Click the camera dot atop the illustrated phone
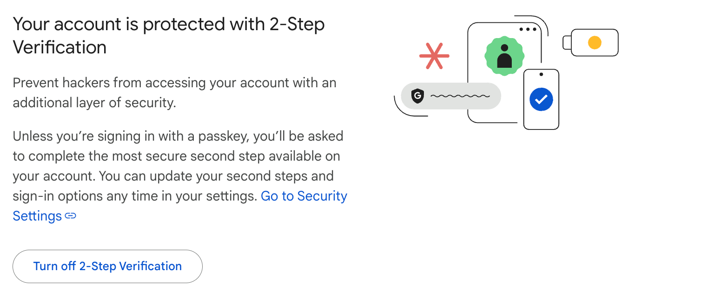The width and height of the screenshot is (727, 298). (541, 74)
